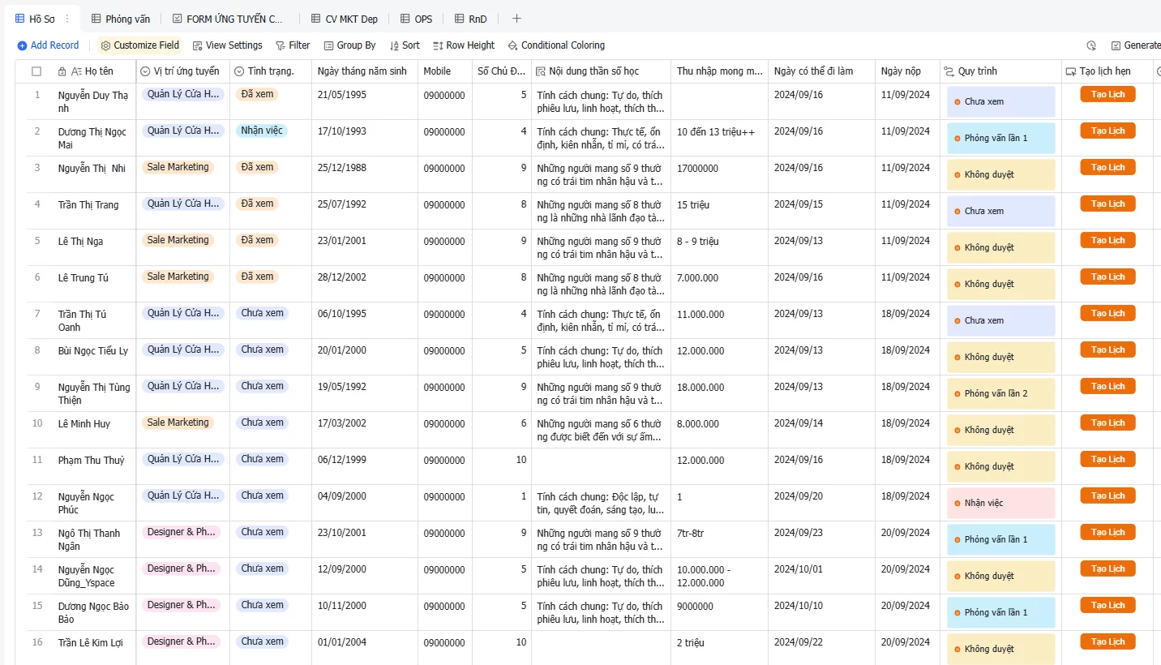The image size is (1161, 665).
Task: Click the Customize Field gear icon
Action: pos(105,45)
